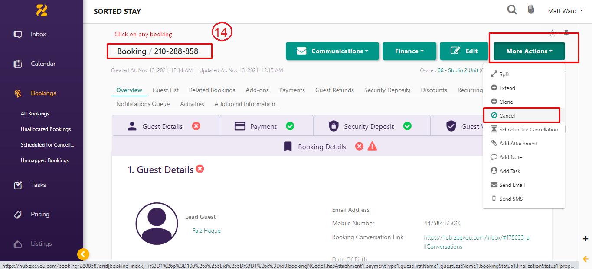The width and height of the screenshot is (592, 269).
Task: Star this booking as favorite
Action: click(x=552, y=33)
